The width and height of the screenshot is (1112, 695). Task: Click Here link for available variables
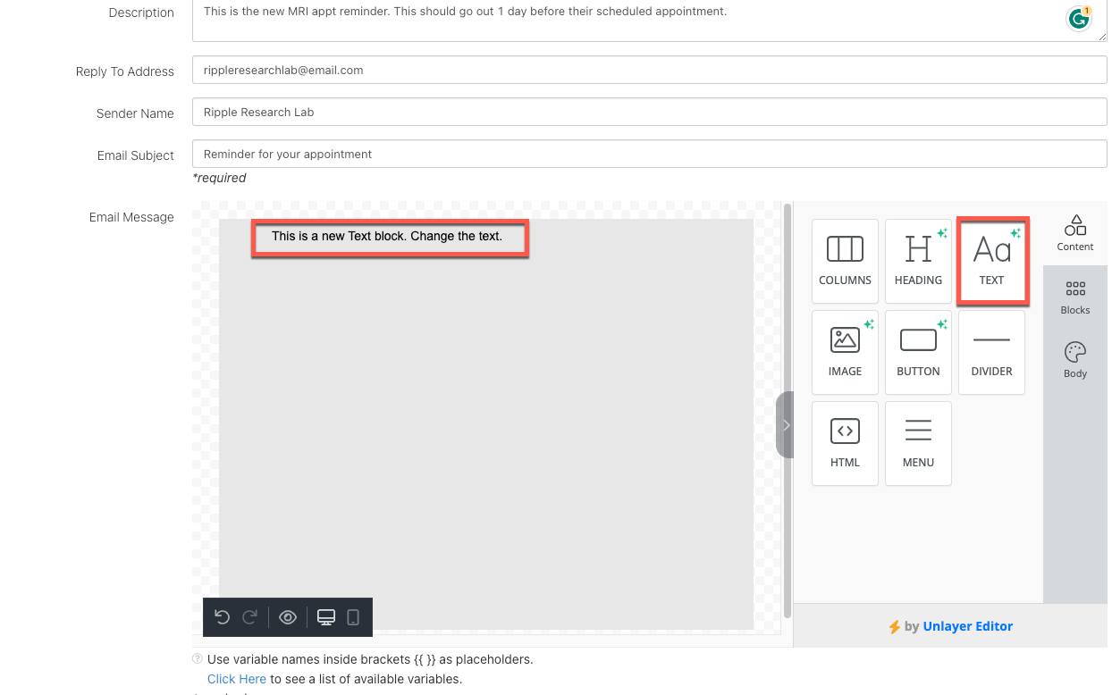[x=237, y=679]
